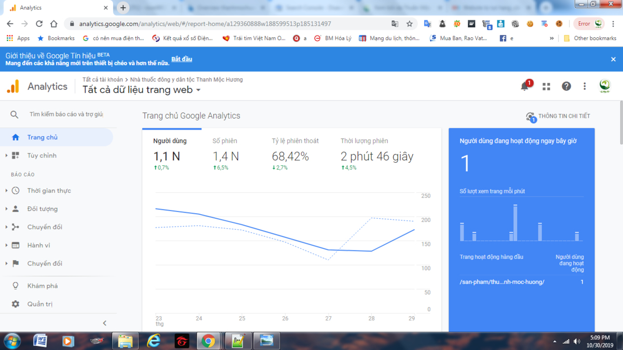Screen dimensions: 623x350
Task: Open the account avatar in Analytics header
Action: (x=605, y=86)
